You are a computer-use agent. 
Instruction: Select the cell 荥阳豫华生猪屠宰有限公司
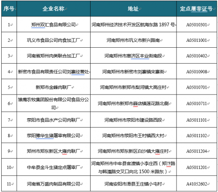(54, 135)
